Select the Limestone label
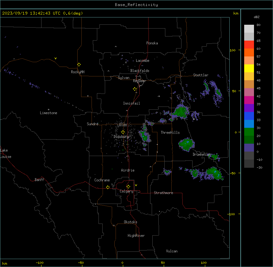Viewport: 273px width, 267px height. click(x=48, y=113)
